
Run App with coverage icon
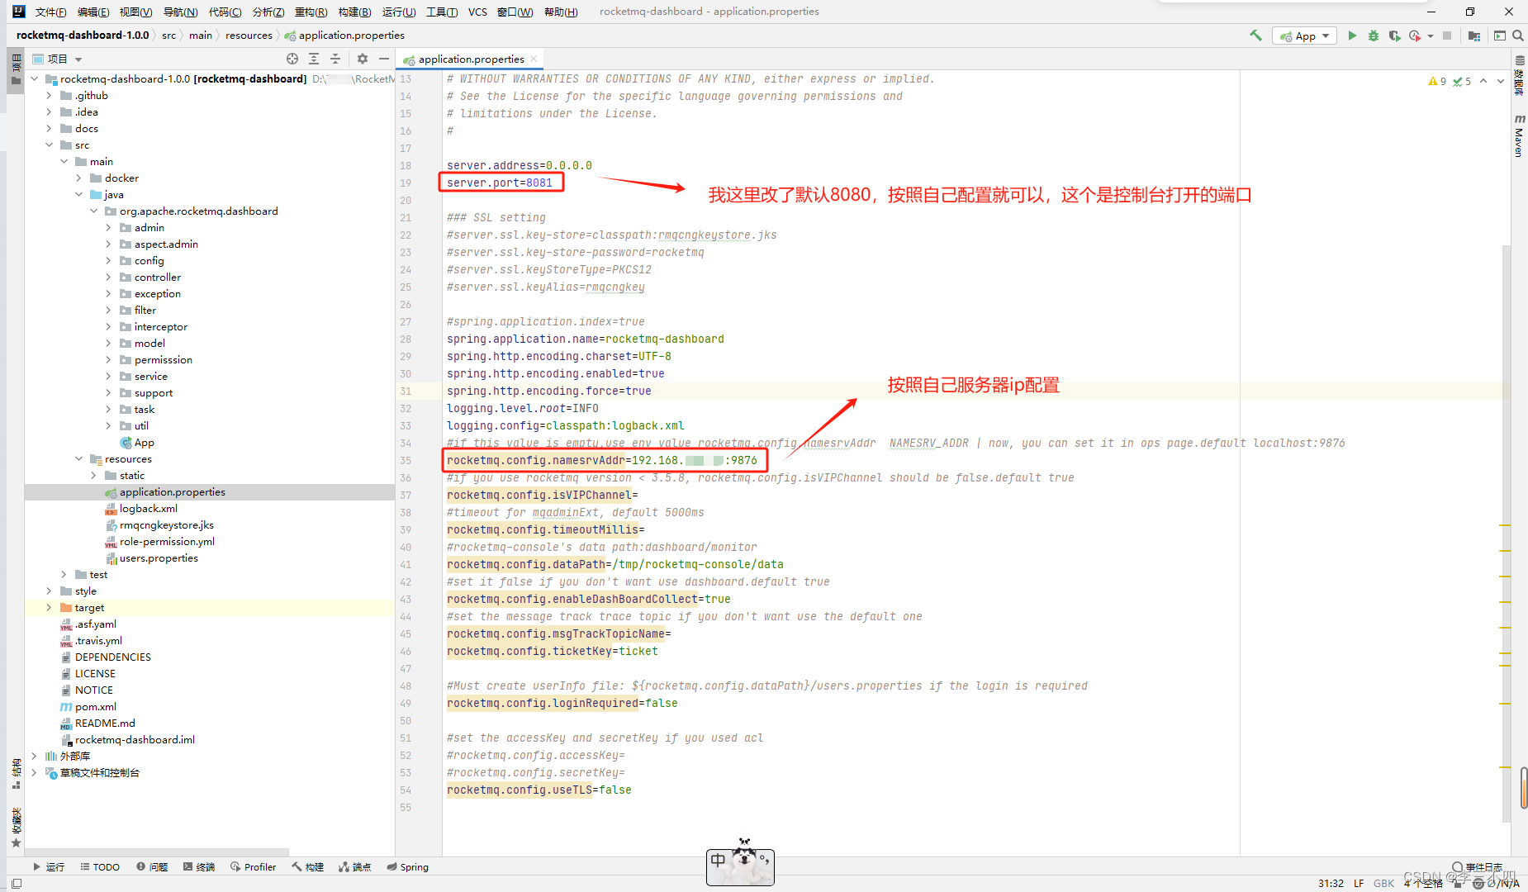pyautogui.click(x=1395, y=36)
